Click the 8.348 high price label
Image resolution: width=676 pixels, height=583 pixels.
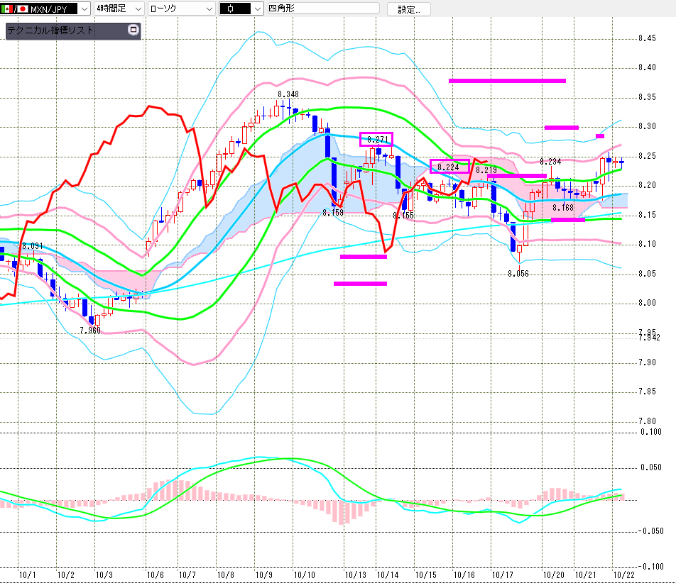coord(288,94)
